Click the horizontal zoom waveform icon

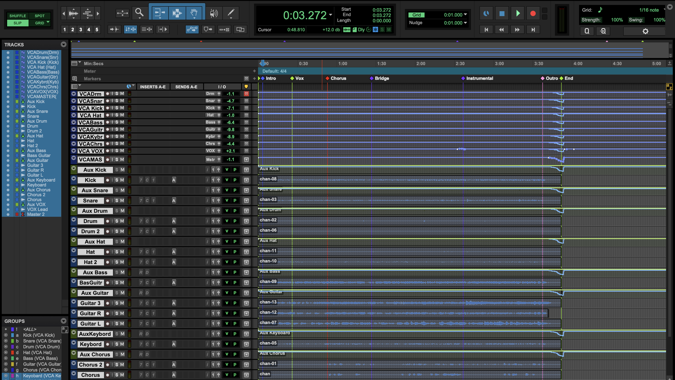73,13
